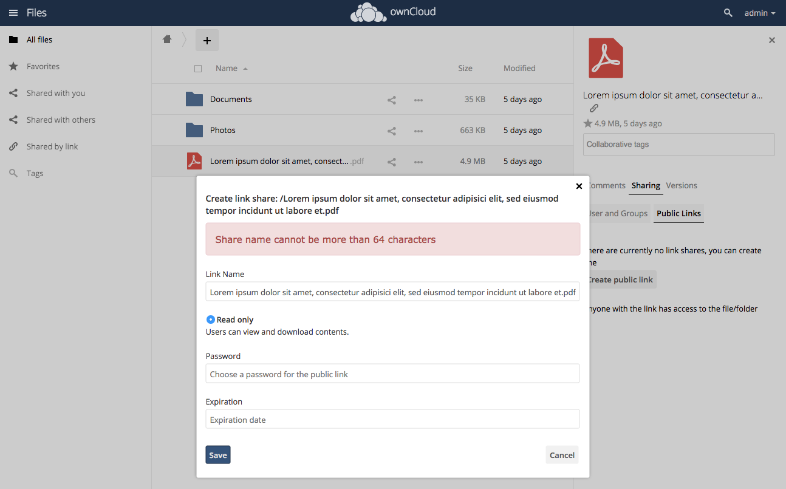The height and width of the screenshot is (489, 786).
Task: Toggle favorite star in details panel
Action: click(x=587, y=123)
